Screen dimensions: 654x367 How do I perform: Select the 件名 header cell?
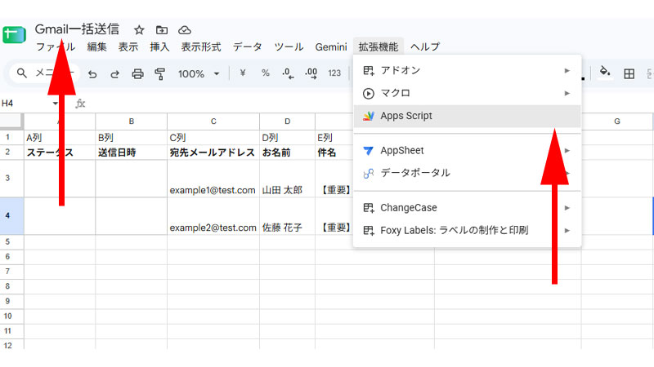(x=334, y=153)
